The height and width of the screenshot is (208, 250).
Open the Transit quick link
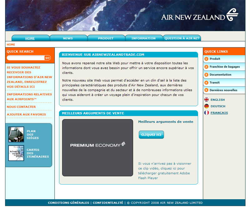tap(215, 83)
